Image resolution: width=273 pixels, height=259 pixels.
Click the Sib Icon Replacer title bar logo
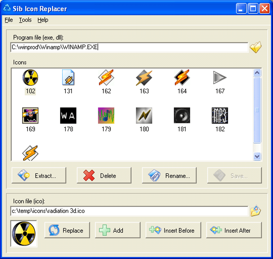coord(7,8)
